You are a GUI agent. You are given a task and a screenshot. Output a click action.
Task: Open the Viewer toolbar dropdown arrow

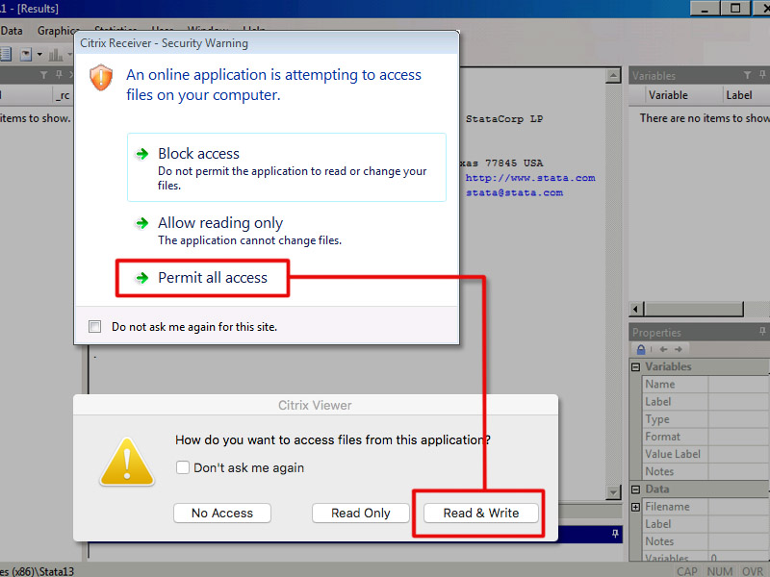pos(39,55)
